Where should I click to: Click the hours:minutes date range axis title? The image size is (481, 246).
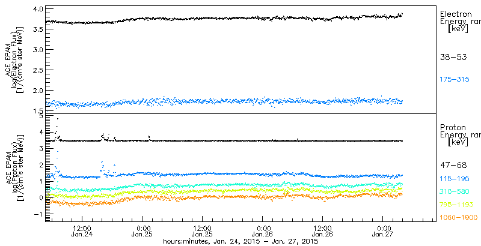[x=240, y=241]
